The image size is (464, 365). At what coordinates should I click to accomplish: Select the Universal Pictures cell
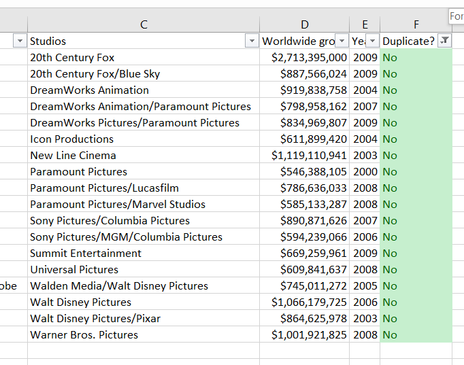(144, 269)
